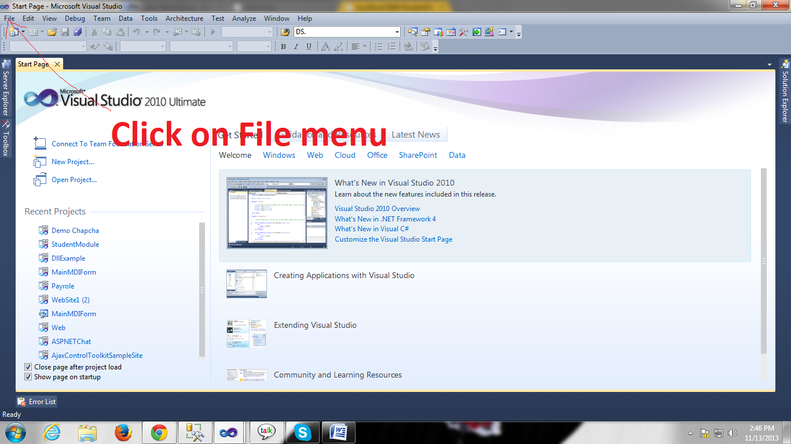Image resolution: width=791 pixels, height=444 pixels.
Task: Switch to the Latest News tab
Action: (x=416, y=134)
